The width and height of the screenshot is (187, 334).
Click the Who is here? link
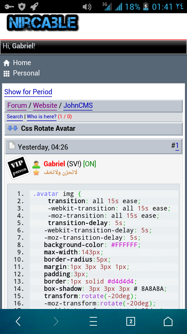point(42,117)
